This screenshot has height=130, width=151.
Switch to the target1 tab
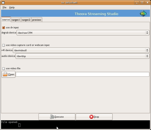click(16, 20)
